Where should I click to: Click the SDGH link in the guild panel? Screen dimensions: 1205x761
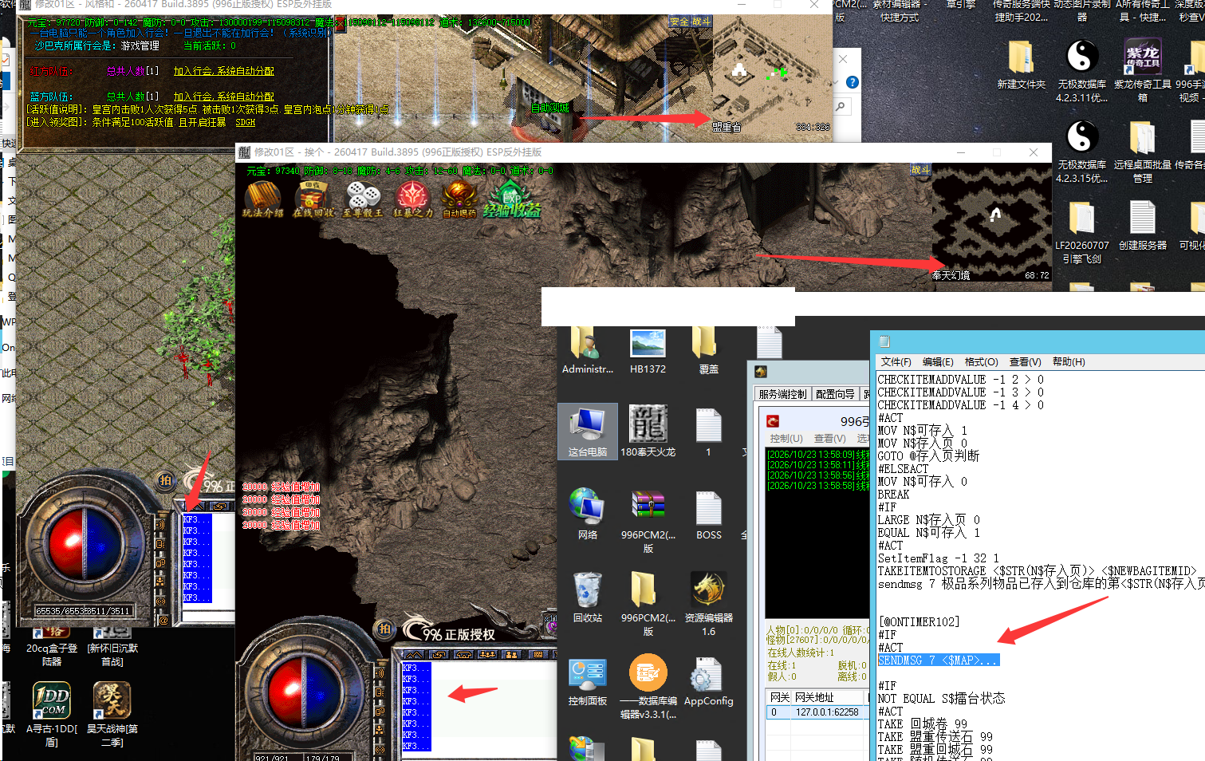click(x=246, y=123)
